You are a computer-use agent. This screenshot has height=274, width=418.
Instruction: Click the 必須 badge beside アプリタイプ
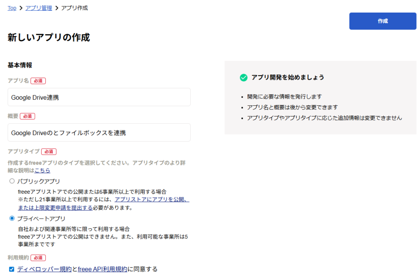[49, 151]
